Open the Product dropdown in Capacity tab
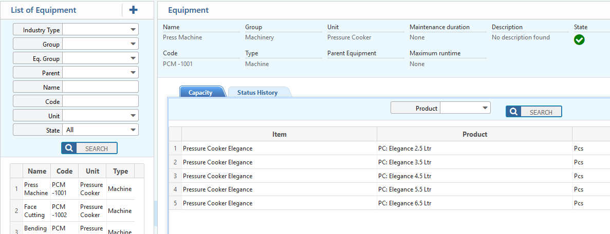 [x=465, y=108]
